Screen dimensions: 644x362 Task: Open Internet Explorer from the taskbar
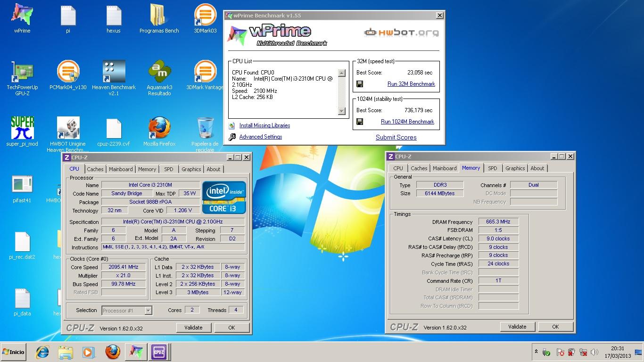tap(42, 352)
